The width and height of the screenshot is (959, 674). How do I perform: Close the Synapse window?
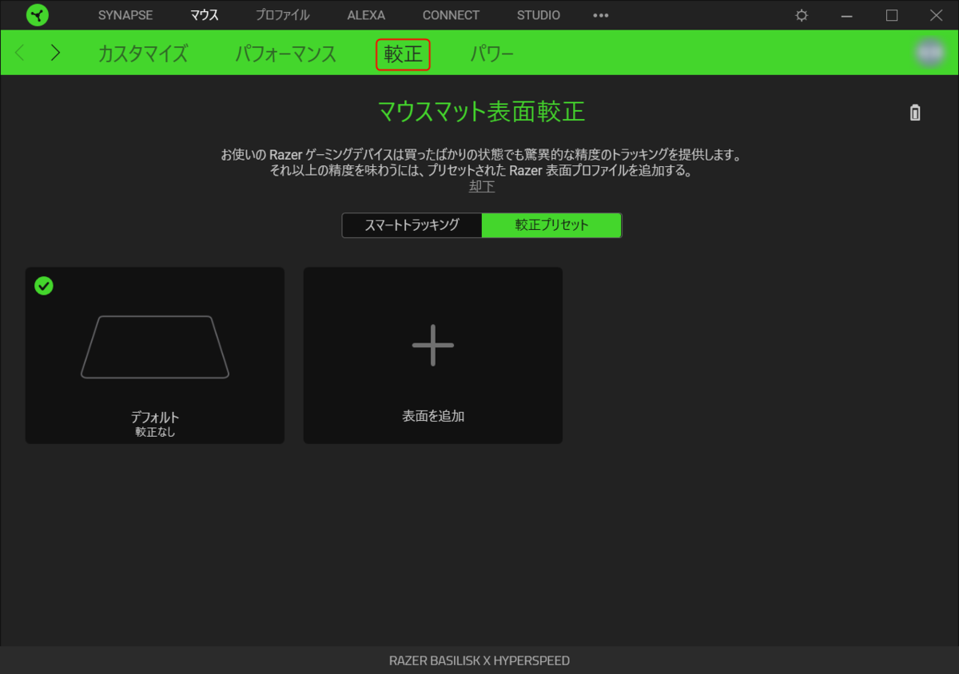[937, 15]
